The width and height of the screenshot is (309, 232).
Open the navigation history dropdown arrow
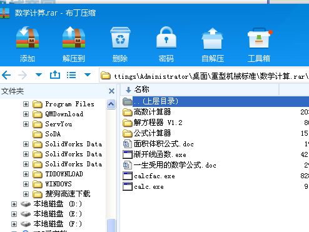tap(39, 74)
